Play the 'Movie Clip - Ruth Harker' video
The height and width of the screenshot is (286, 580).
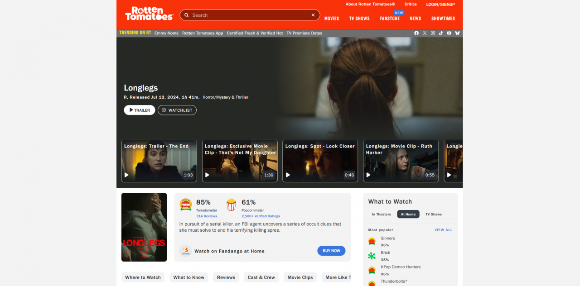click(x=401, y=161)
